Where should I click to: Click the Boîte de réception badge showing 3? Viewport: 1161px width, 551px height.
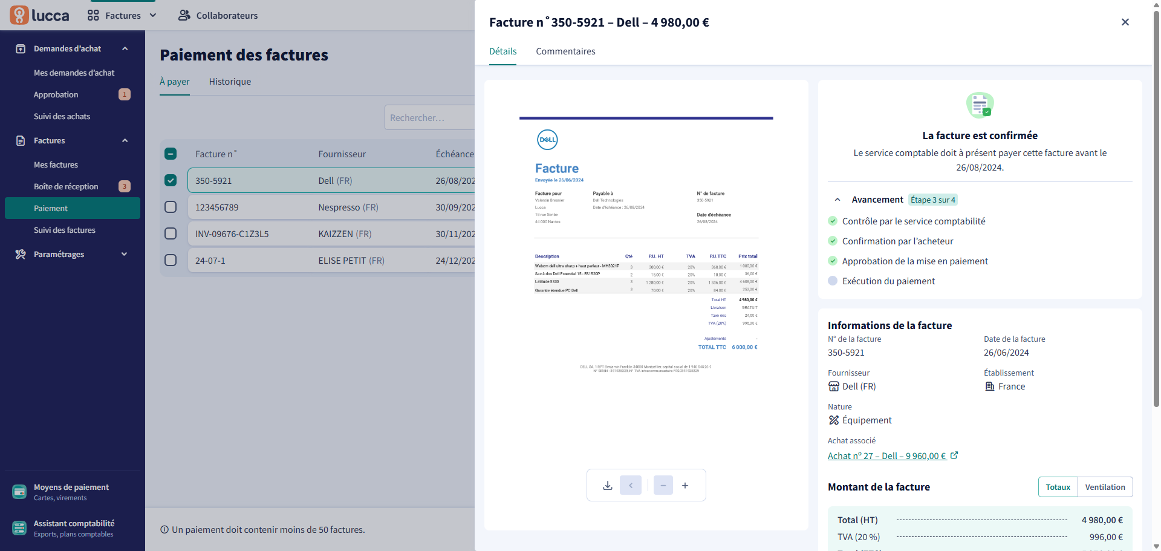point(125,186)
